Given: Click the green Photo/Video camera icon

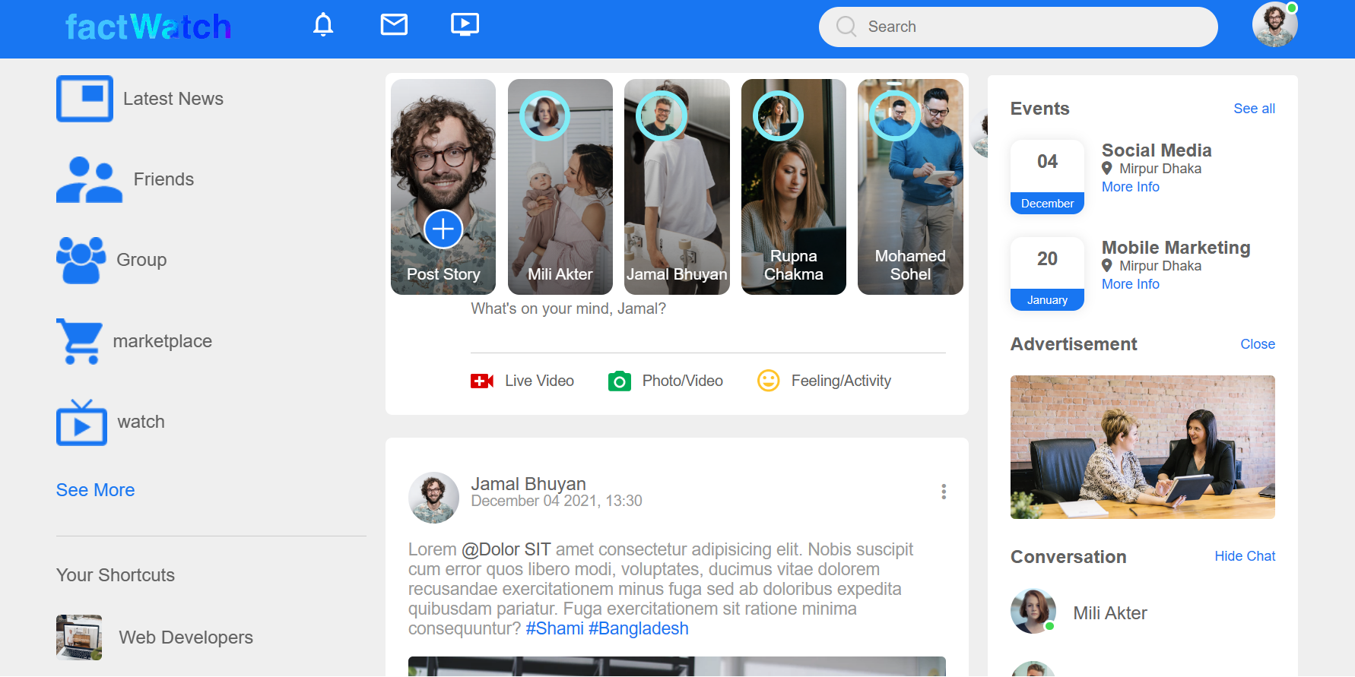Looking at the screenshot, I should click(620, 381).
